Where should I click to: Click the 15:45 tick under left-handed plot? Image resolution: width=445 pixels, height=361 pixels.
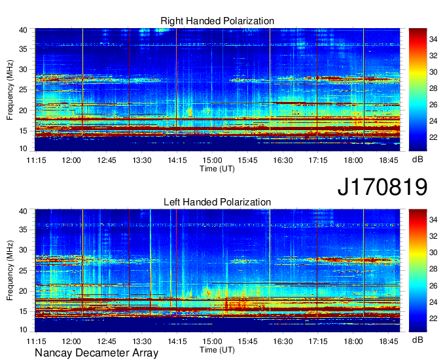pyautogui.click(x=247, y=341)
